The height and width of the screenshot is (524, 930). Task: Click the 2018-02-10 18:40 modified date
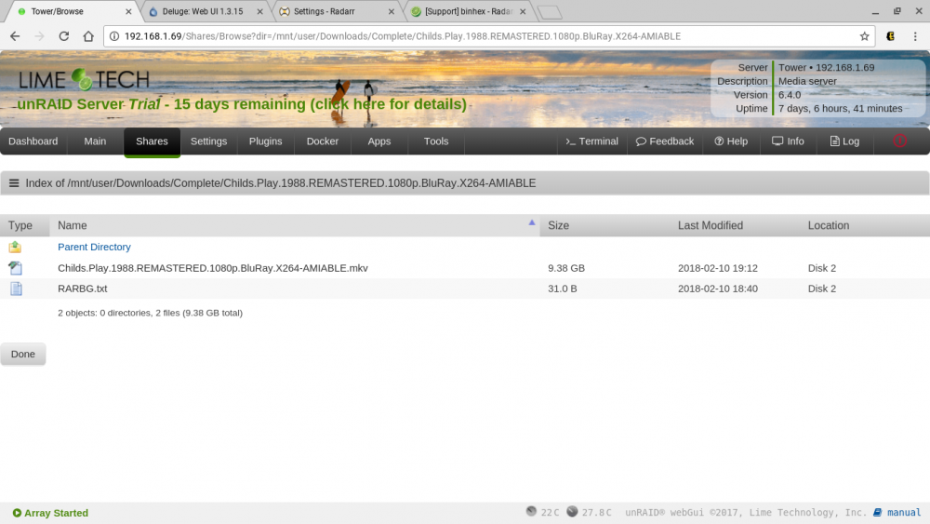pyautogui.click(x=718, y=289)
